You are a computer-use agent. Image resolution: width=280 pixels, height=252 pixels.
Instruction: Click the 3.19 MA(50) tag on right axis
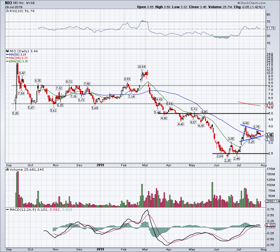[269, 140]
